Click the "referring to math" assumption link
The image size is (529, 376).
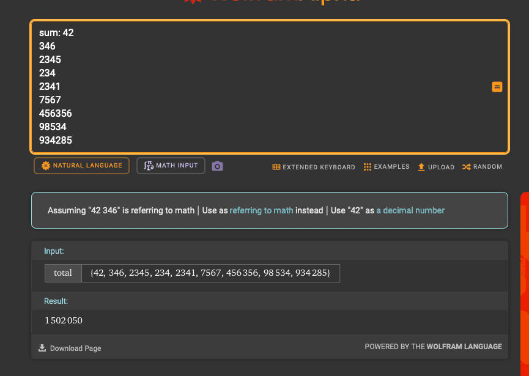[261, 210]
